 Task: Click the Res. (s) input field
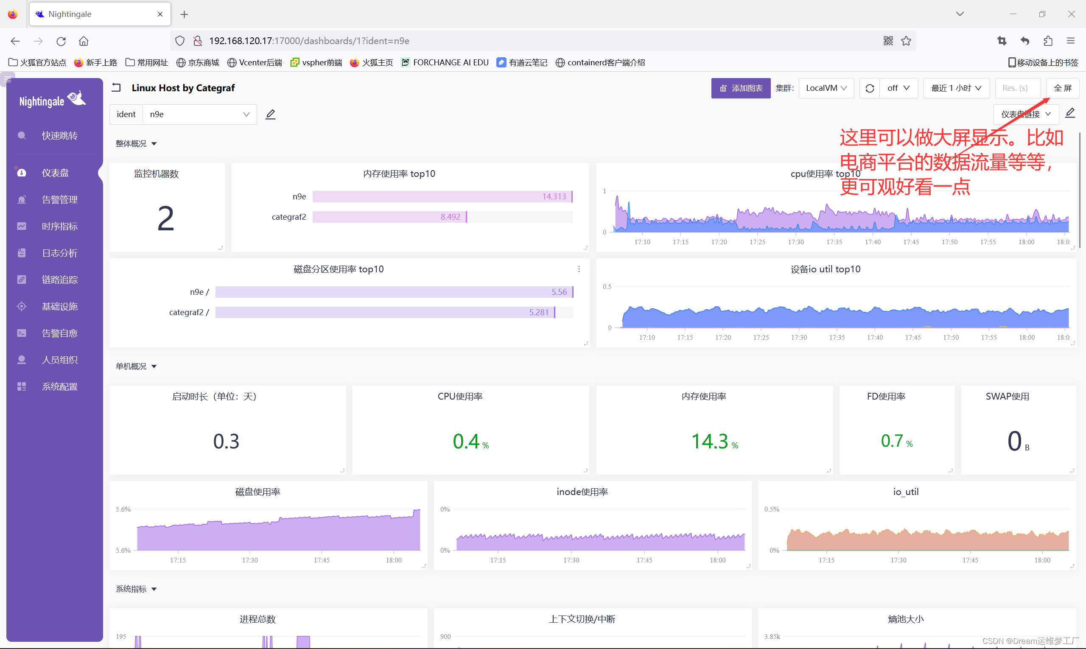[1017, 88]
